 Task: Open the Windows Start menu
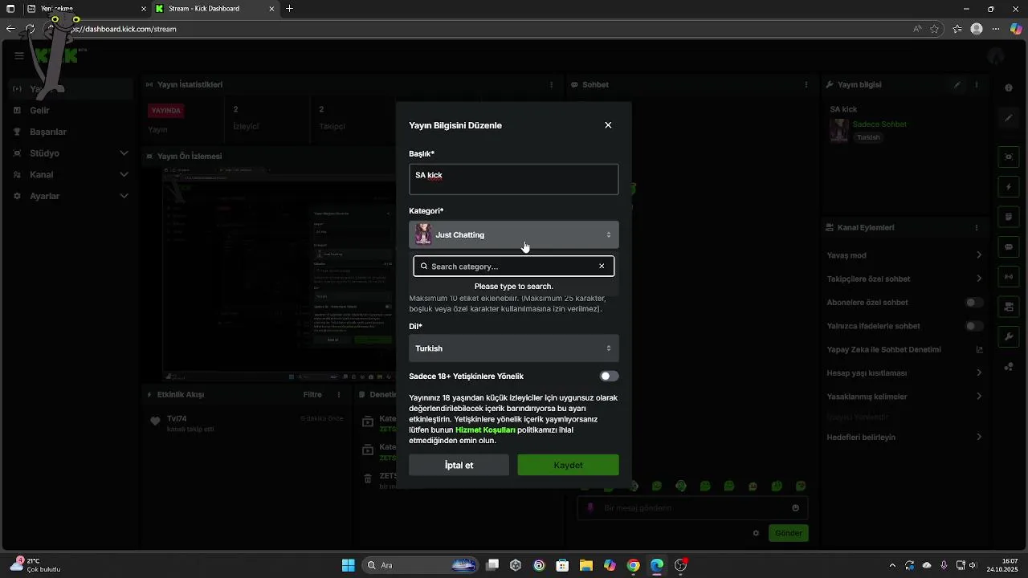348,565
